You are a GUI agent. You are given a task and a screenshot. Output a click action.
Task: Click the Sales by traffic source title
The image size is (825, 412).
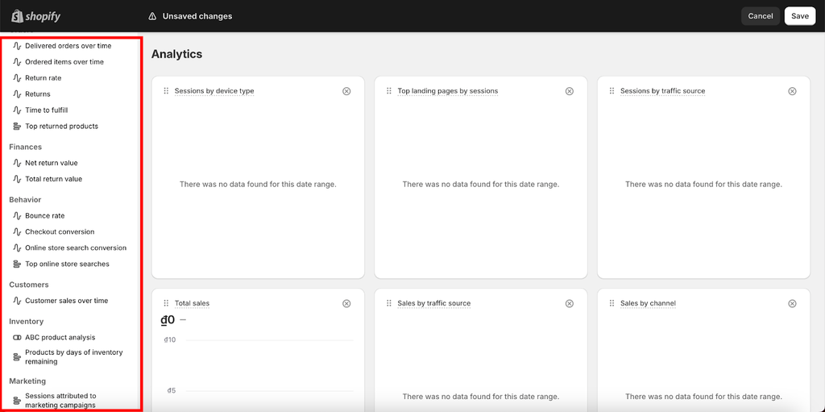[434, 303]
